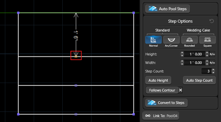Choose the Arc/Corner step style
The width and height of the screenshot is (221, 122).
[172, 40]
